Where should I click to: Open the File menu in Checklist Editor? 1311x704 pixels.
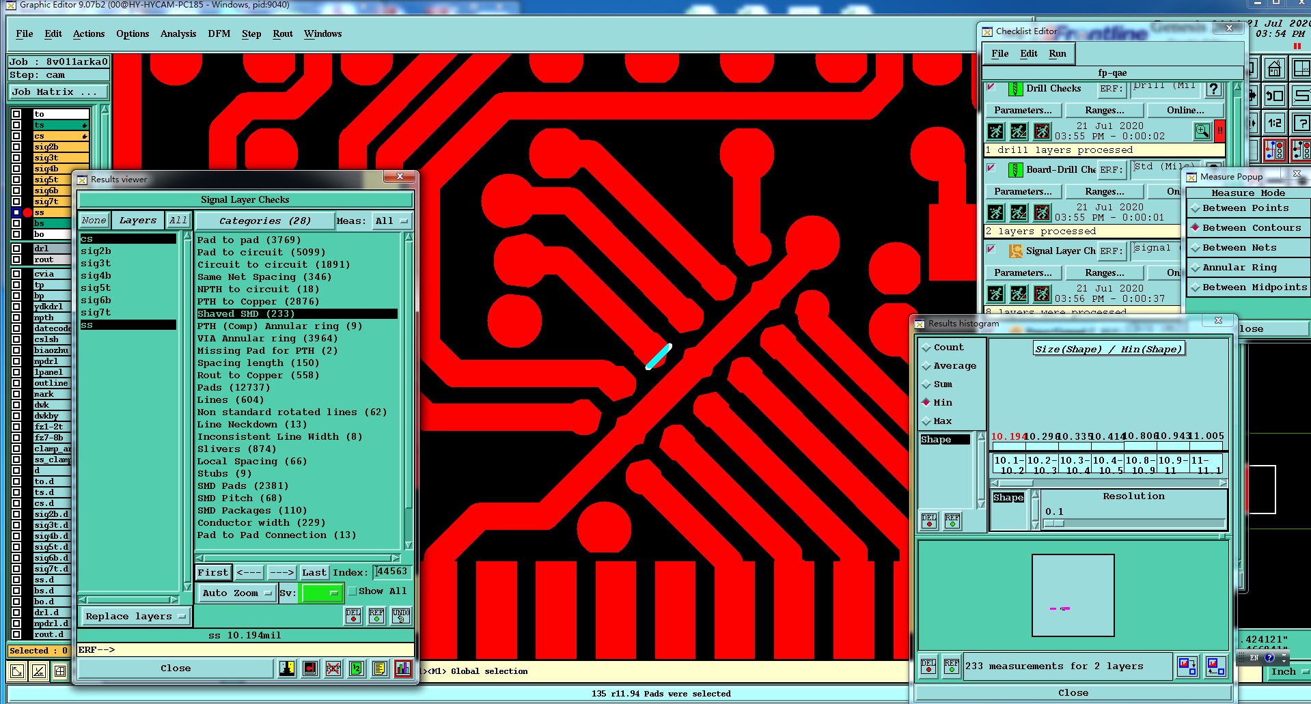tap(1000, 54)
